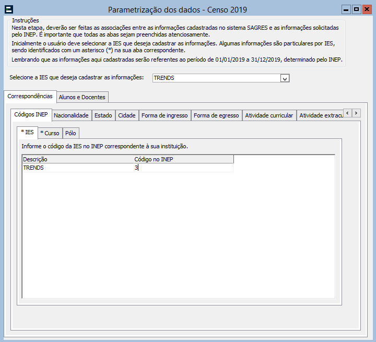Click the application icon in the title bar

click(x=8, y=9)
